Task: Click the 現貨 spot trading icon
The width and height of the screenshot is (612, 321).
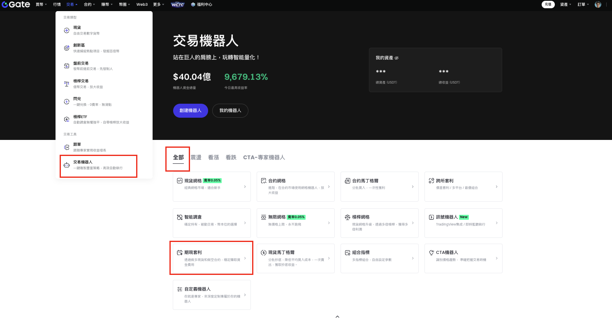Action: pyautogui.click(x=67, y=30)
